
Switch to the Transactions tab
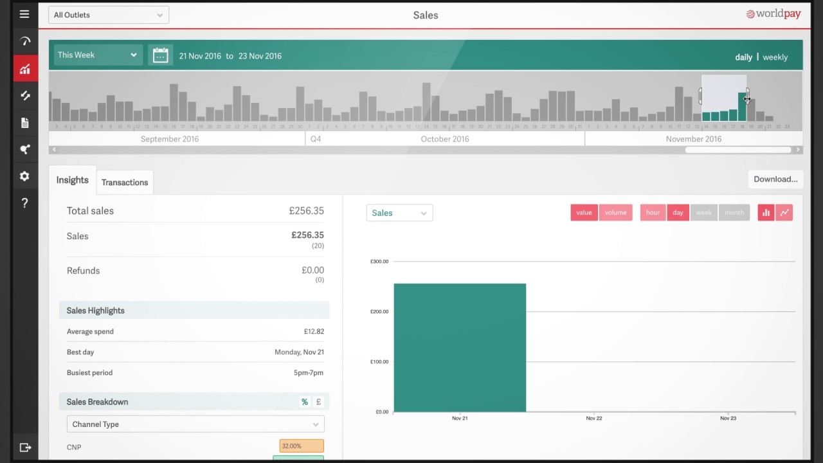pos(125,182)
